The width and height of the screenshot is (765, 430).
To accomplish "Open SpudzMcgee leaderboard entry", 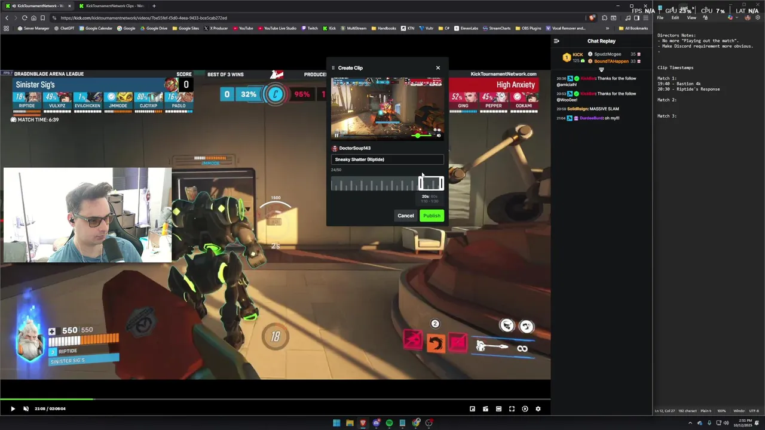I will [x=614, y=54].
